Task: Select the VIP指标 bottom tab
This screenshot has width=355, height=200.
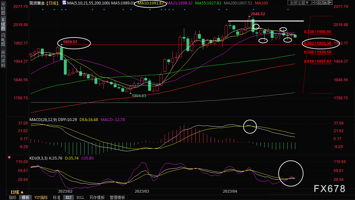Action: [x=41, y=197]
